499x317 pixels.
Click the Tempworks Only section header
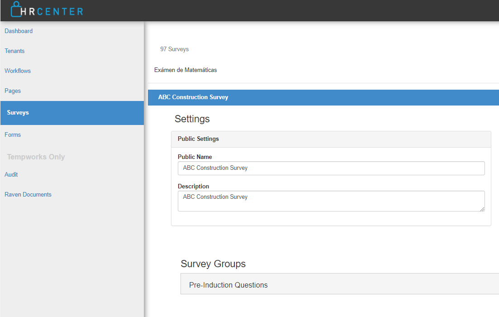click(x=36, y=157)
